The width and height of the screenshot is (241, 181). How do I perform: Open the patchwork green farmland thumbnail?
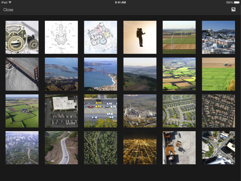tap(179, 74)
